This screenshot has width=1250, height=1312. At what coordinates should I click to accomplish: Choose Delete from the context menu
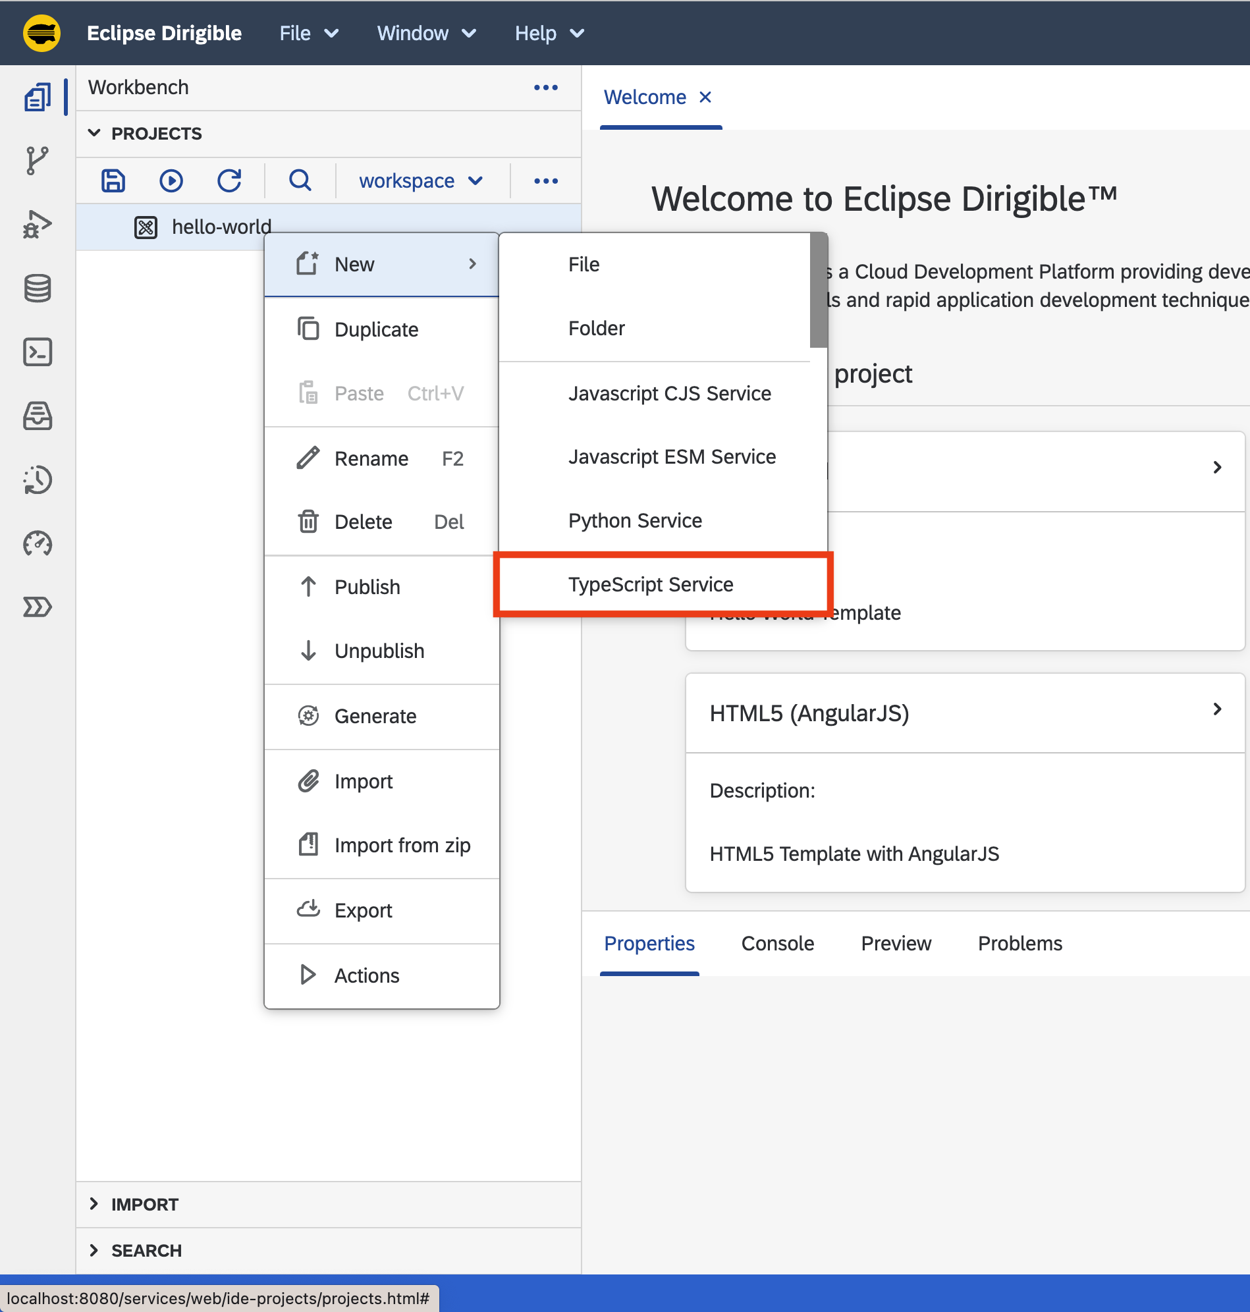[382, 522]
